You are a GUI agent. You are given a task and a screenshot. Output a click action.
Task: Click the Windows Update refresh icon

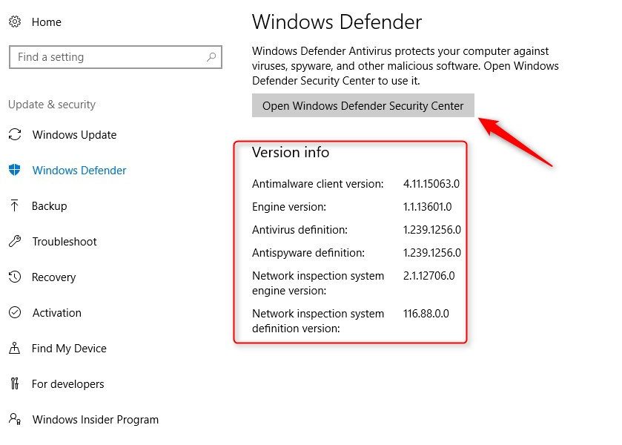point(14,135)
